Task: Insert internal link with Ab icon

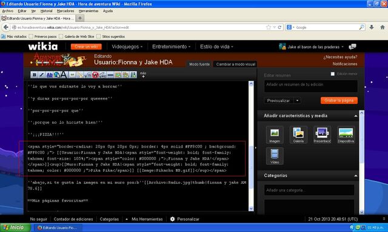Action: 50,75
